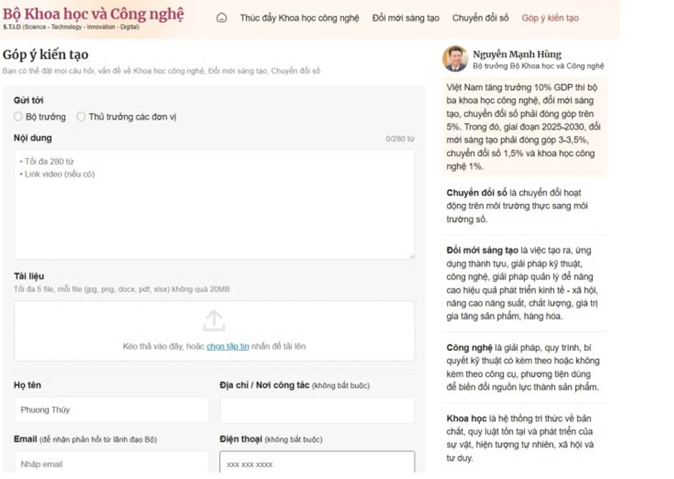The height and width of the screenshot is (479, 674).
Task: Click the highlighted 10% GDP quote block
Action: click(x=525, y=127)
